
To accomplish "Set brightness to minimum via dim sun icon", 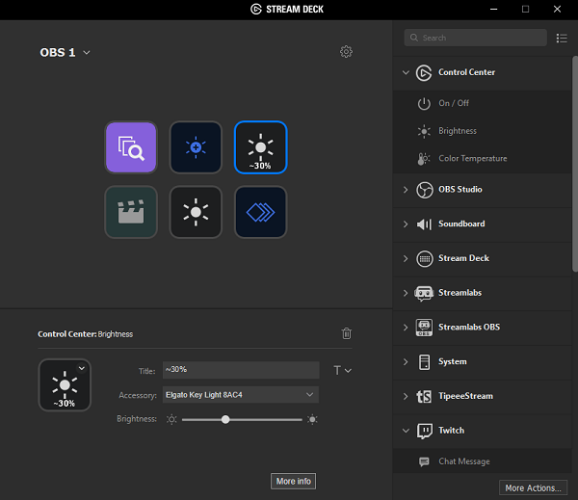I will coord(171,419).
